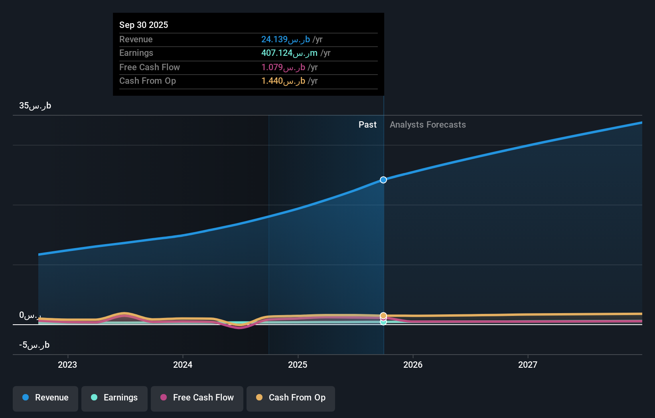Select the Past section label

click(x=367, y=124)
